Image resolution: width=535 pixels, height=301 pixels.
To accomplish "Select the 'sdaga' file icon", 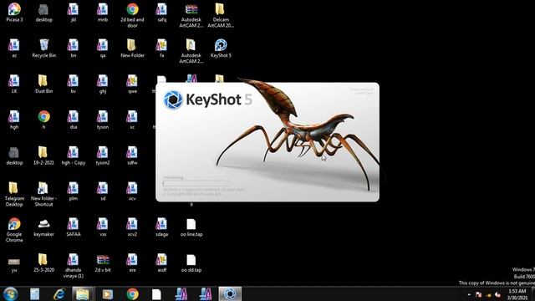I will 161,227.
